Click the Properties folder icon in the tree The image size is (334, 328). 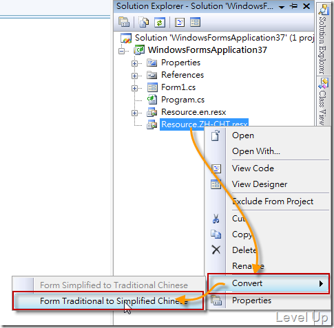[x=152, y=63]
